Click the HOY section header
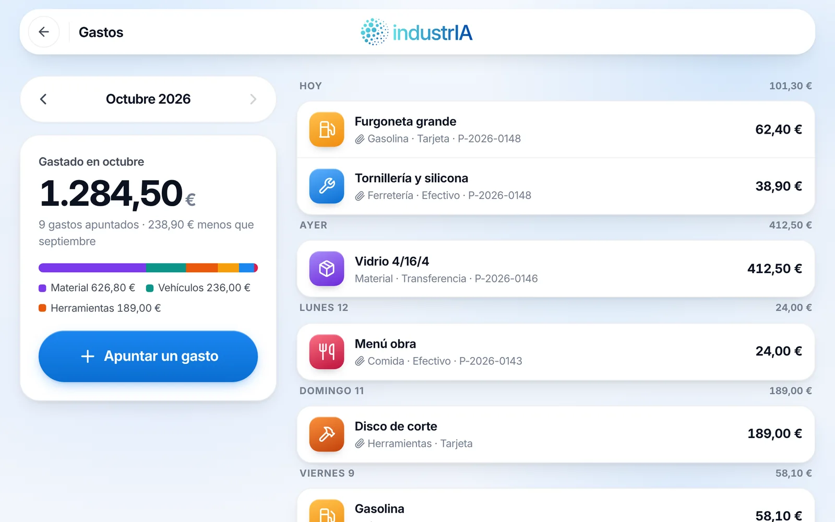 click(311, 86)
